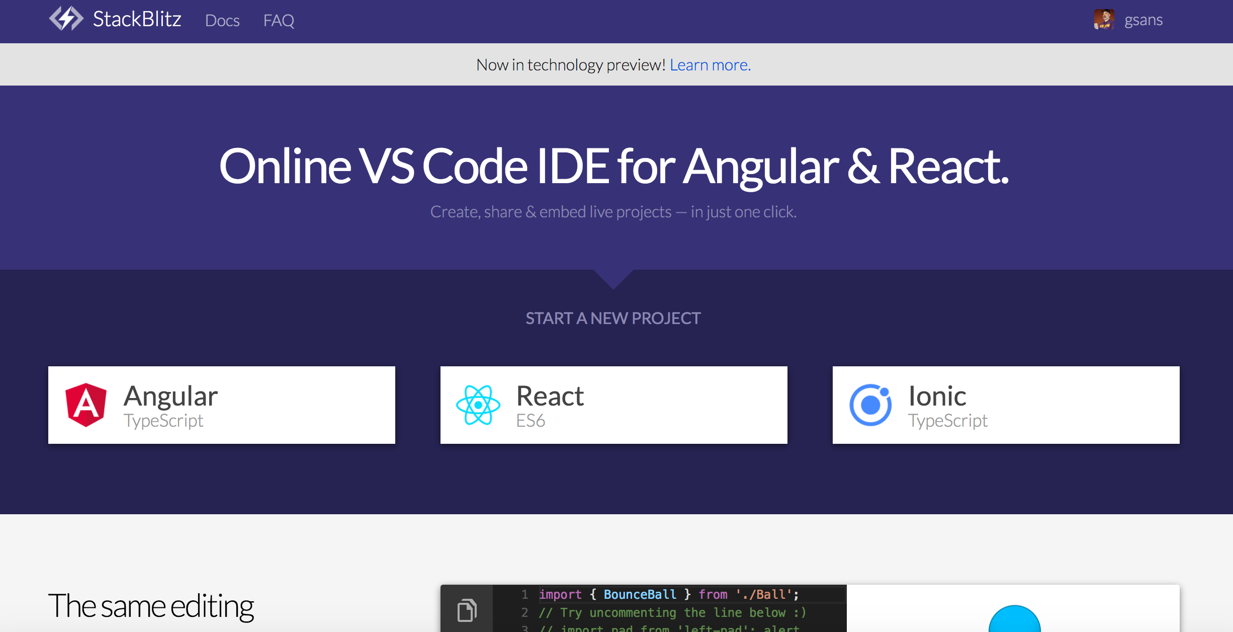Click 'The same editing' heading text
The width and height of the screenshot is (1233, 632).
151,606
